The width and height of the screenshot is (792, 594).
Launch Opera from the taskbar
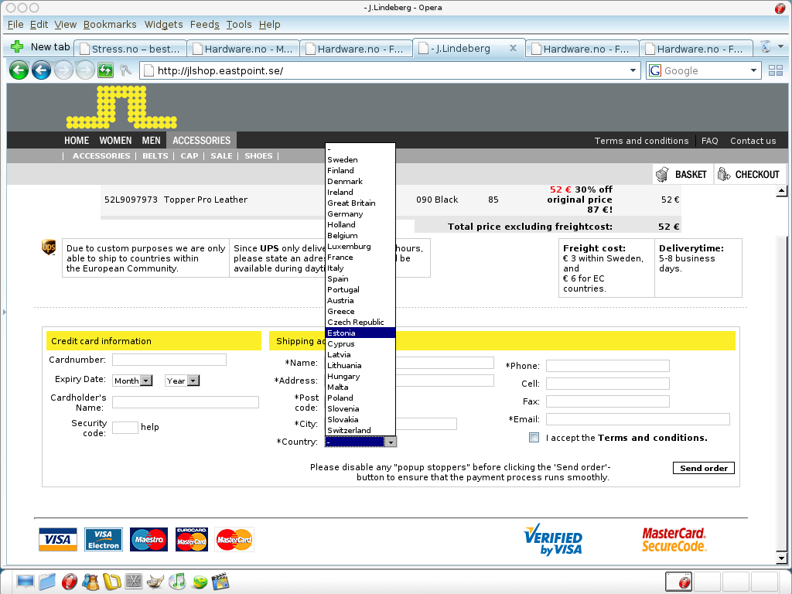(69, 582)
